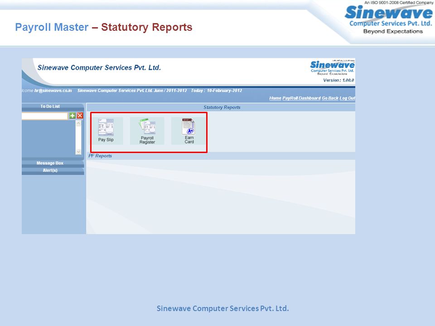Click the to-do list scroll down arrow
Viewport: 435px width, 326px height.
click(78, 152)
